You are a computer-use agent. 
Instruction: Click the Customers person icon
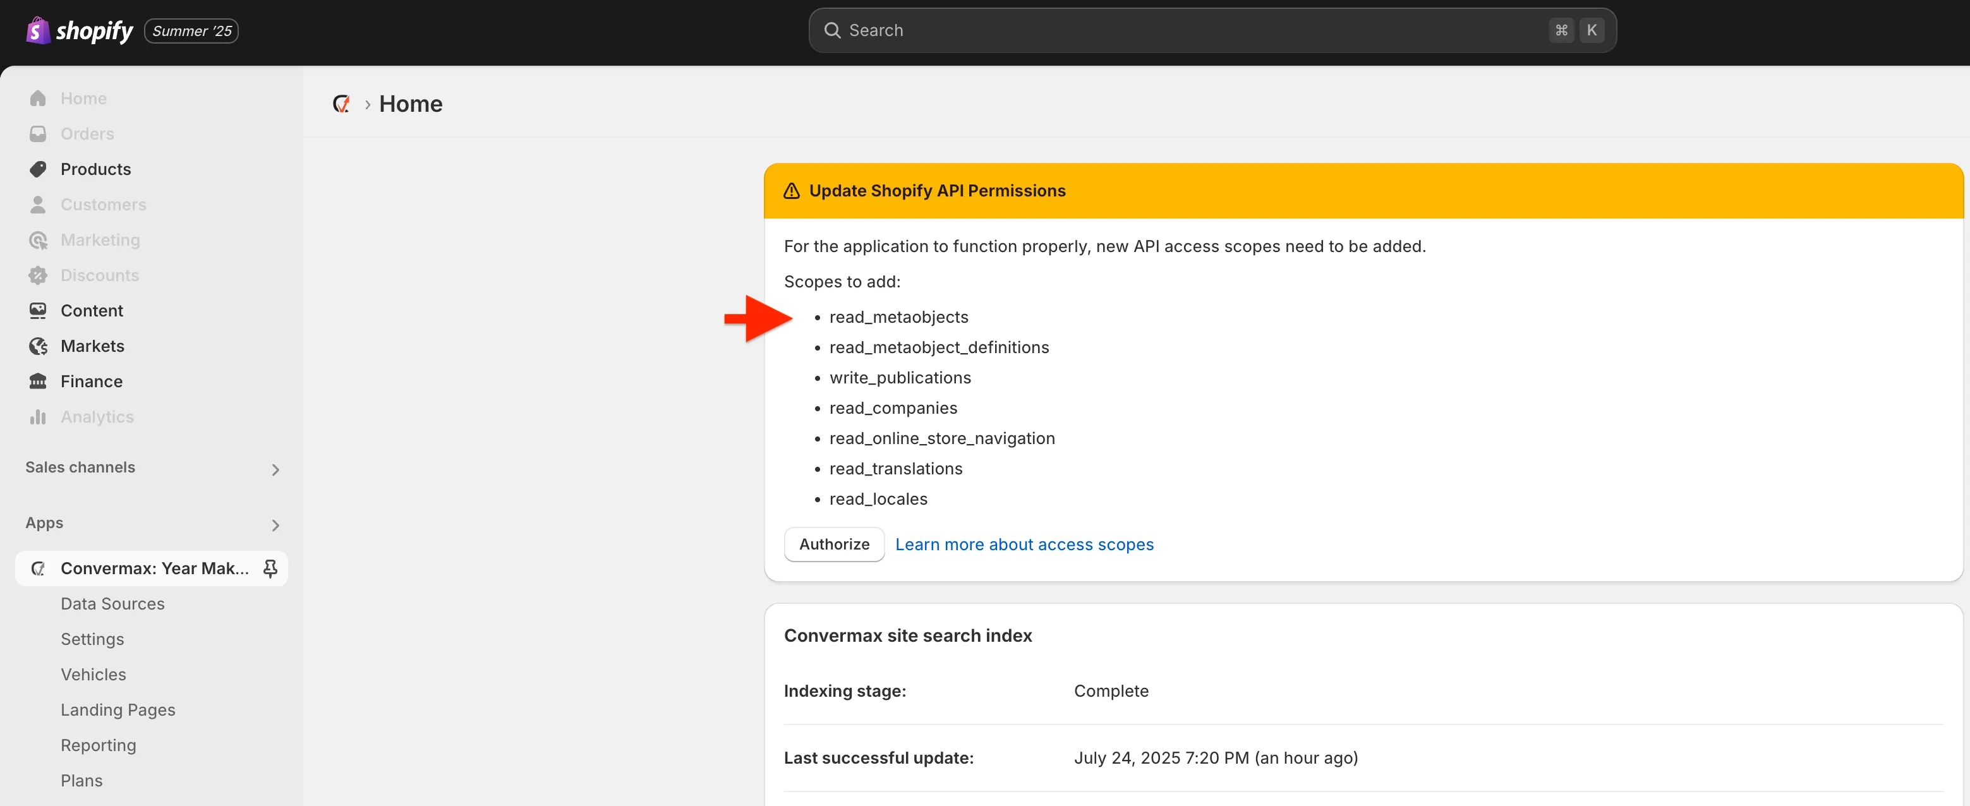pyautogui.click(x=37, y=204)
